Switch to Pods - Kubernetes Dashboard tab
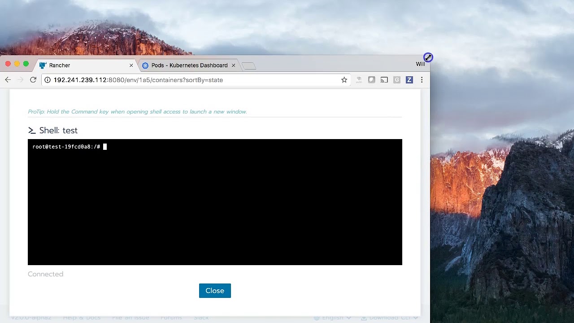The width and height of the screenshot is (574, 323). 189,65
